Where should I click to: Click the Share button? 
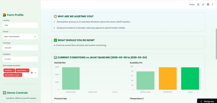[x=192, y=5]
